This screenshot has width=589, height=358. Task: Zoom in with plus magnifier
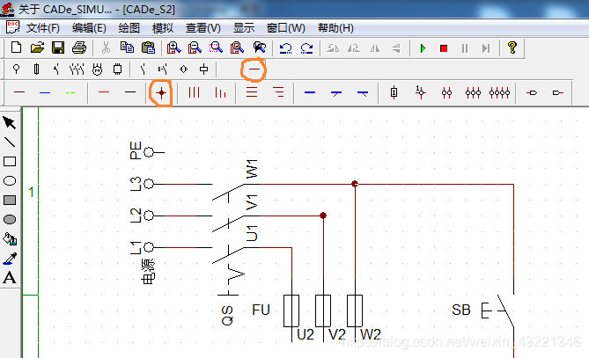point(173,47)
